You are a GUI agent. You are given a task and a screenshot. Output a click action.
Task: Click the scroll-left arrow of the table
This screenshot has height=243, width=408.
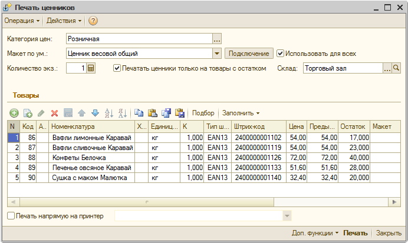pyautogui.click(x=14, y=202)
